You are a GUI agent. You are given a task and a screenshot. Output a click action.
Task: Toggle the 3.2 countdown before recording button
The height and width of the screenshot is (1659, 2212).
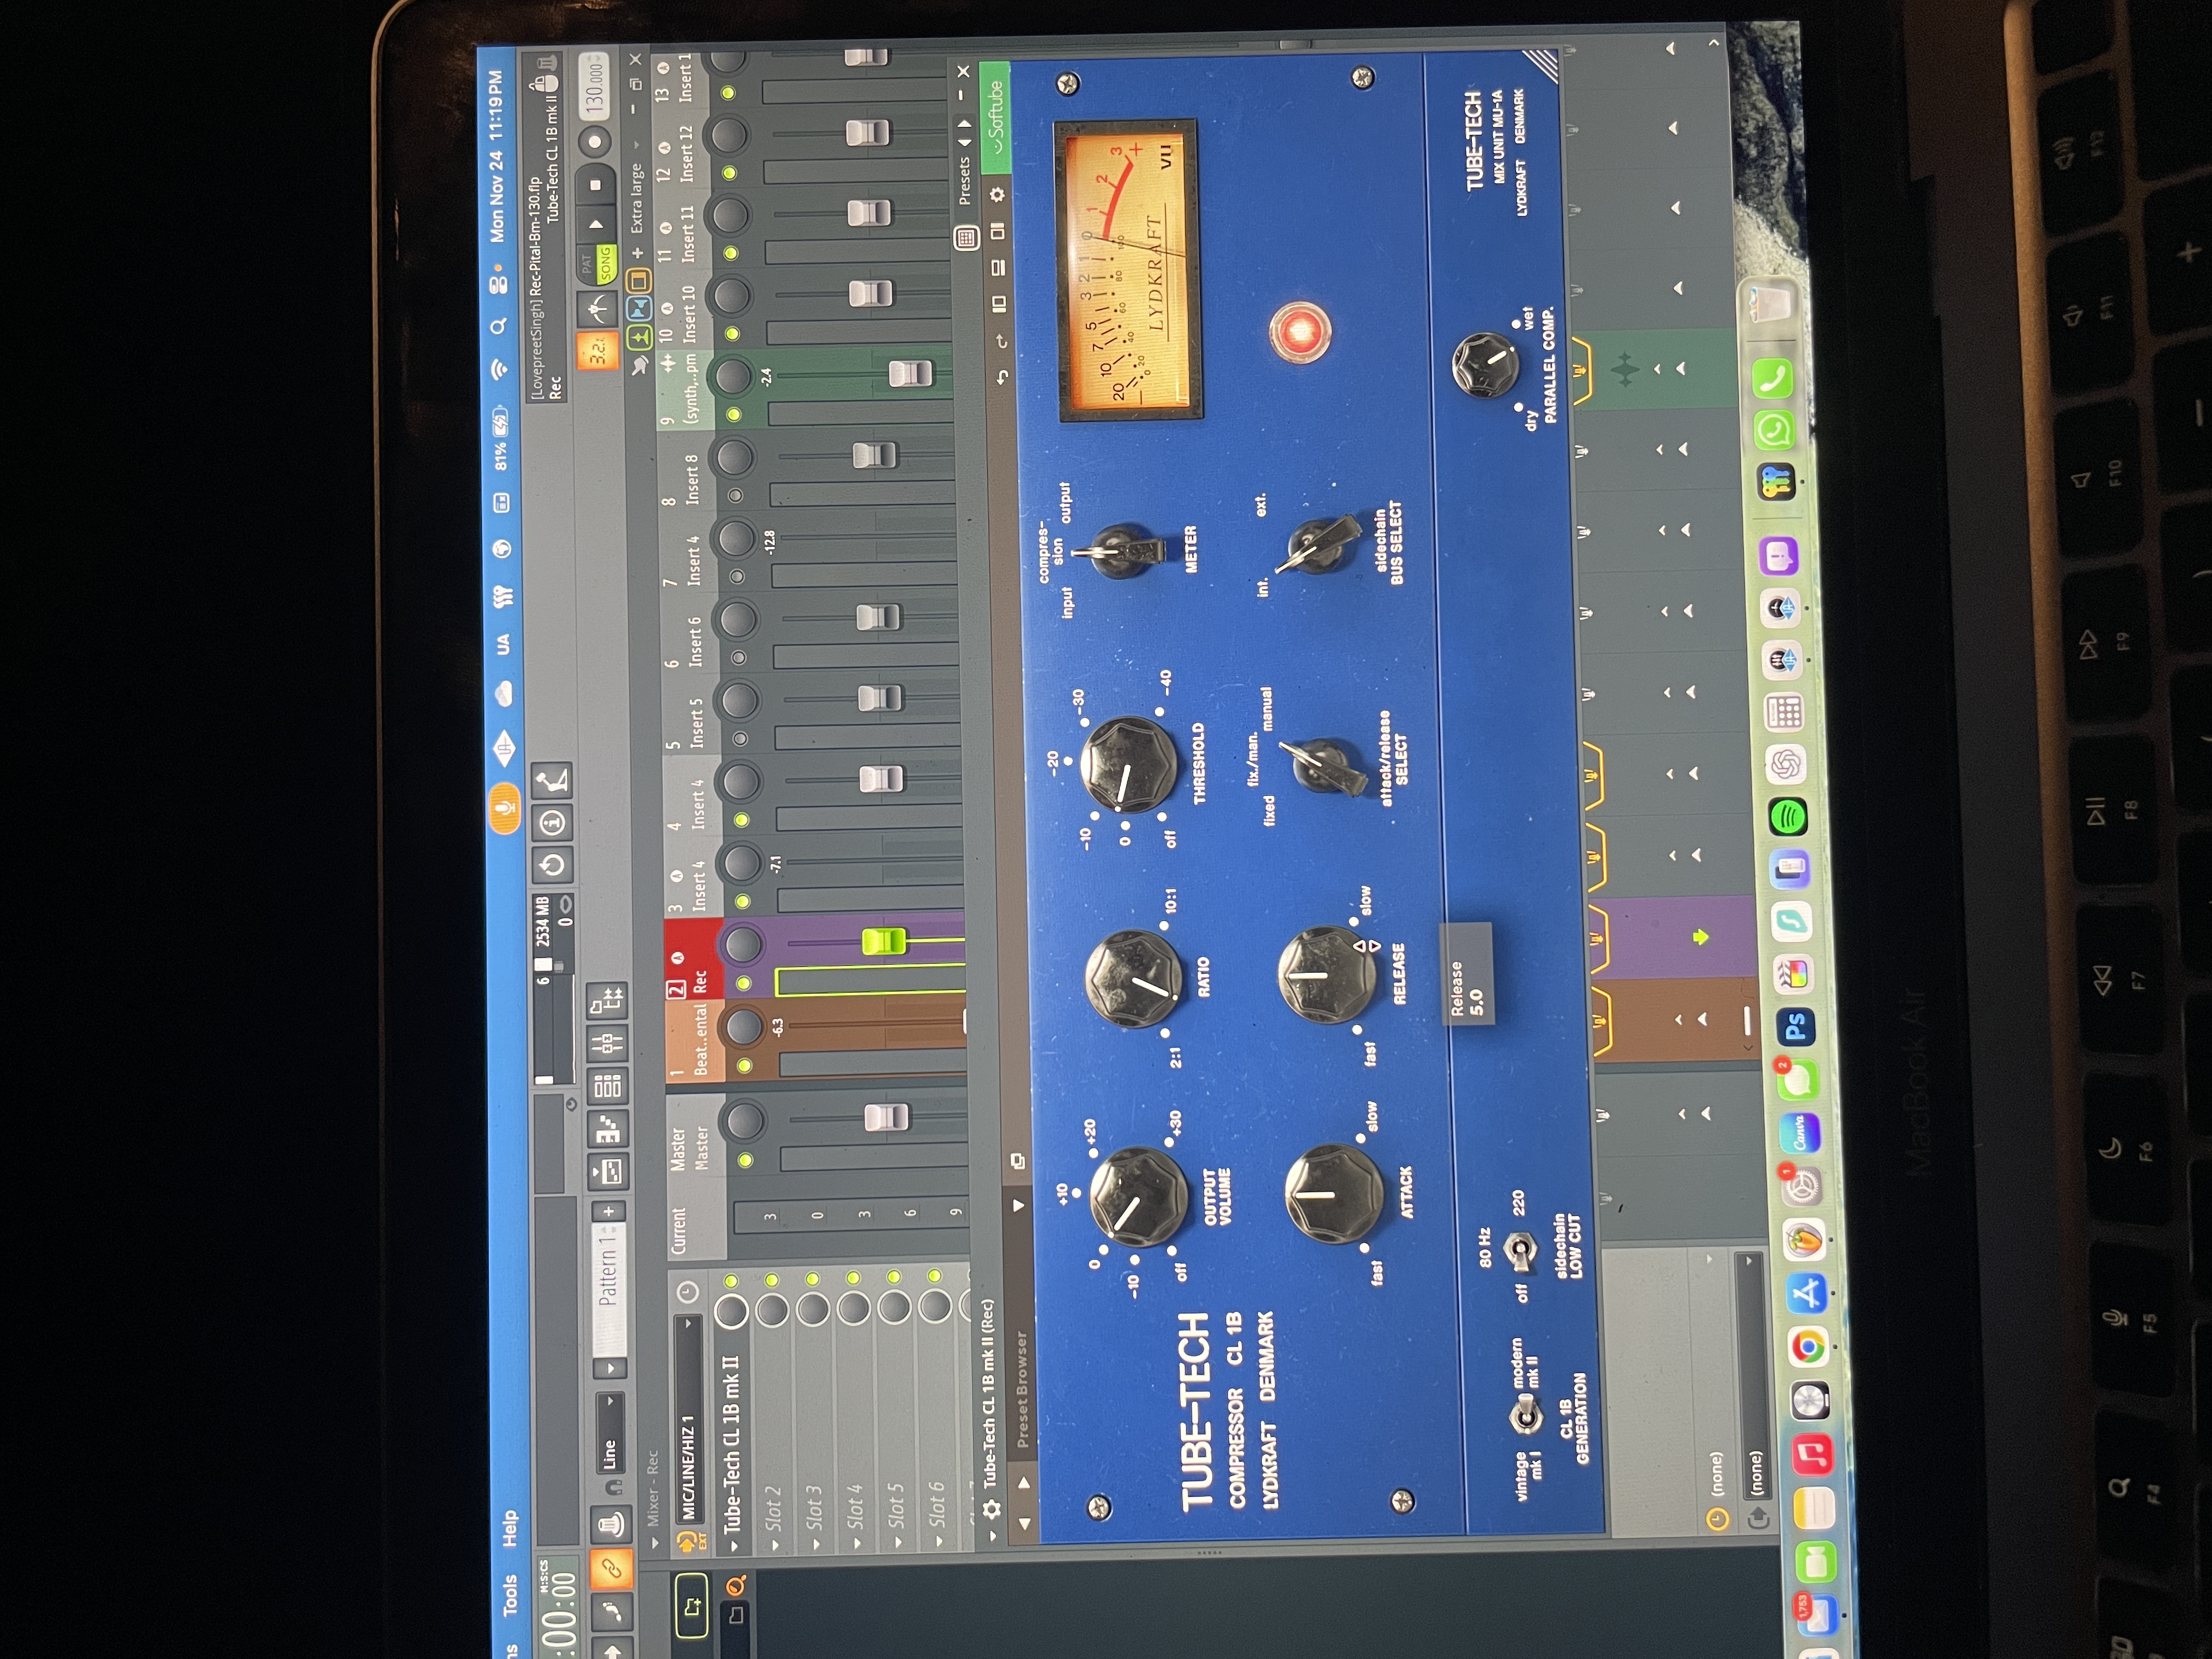[598, 351]
